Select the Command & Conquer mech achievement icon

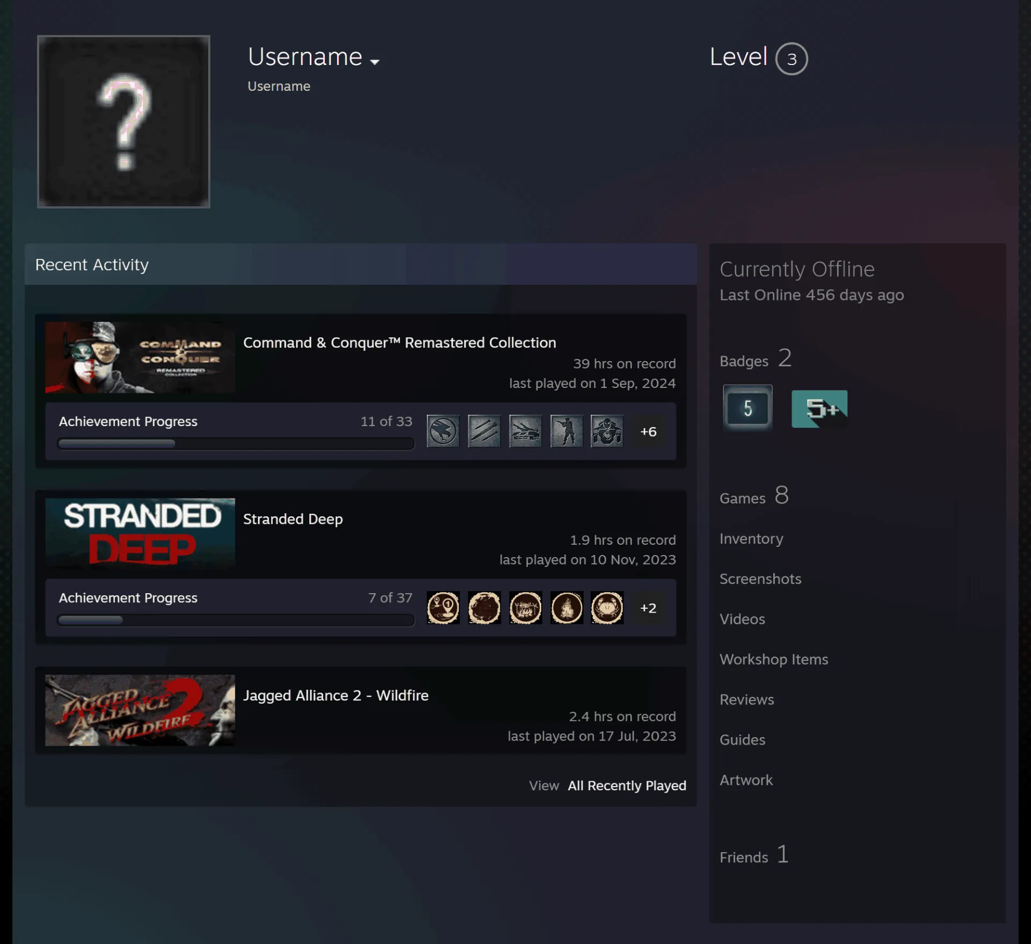[607, 431]
